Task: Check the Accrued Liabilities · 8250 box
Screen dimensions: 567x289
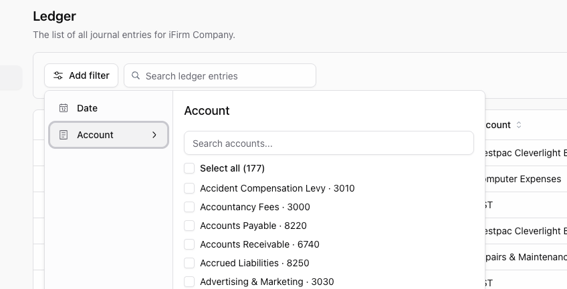Action: [x=189, y=263]
